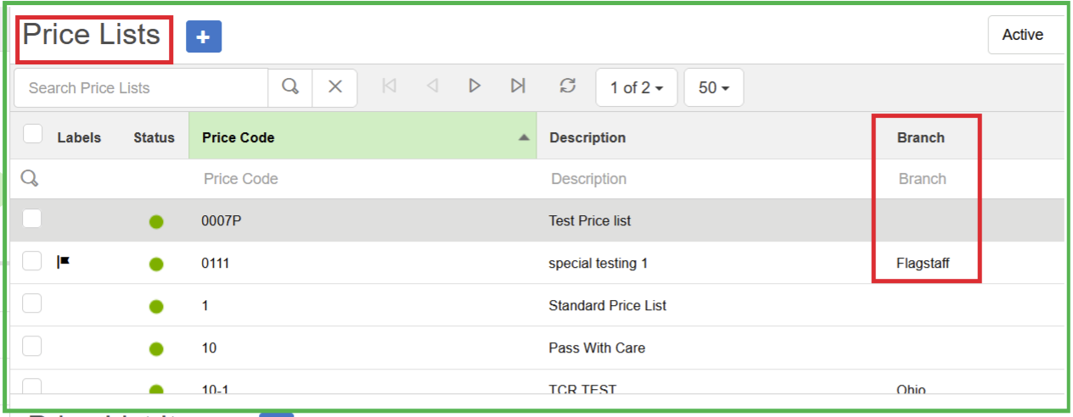
Task: Sort by the Description column header
Action: pos(587,137)
